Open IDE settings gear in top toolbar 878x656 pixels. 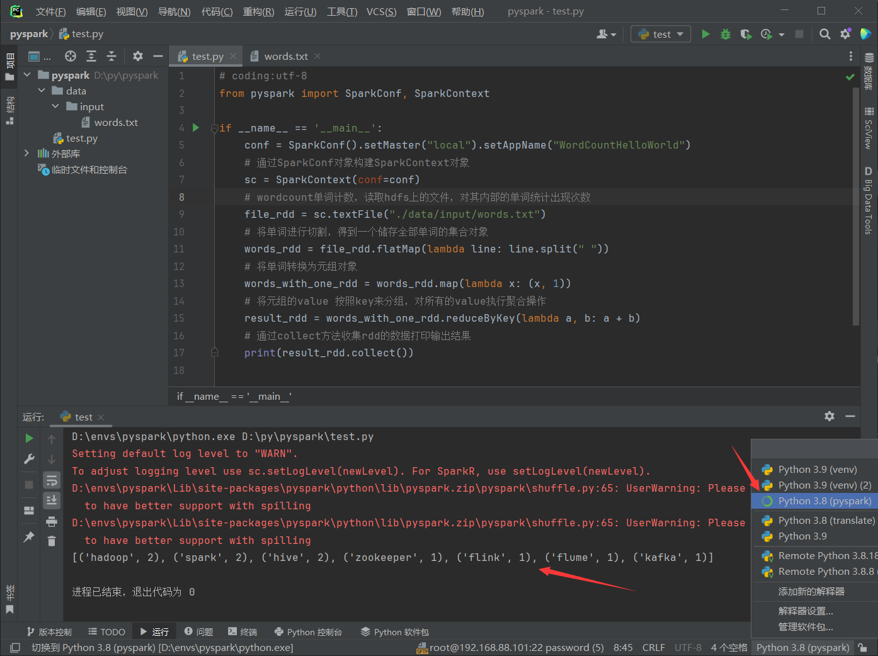pyautogui.click(x=845, y=34)
